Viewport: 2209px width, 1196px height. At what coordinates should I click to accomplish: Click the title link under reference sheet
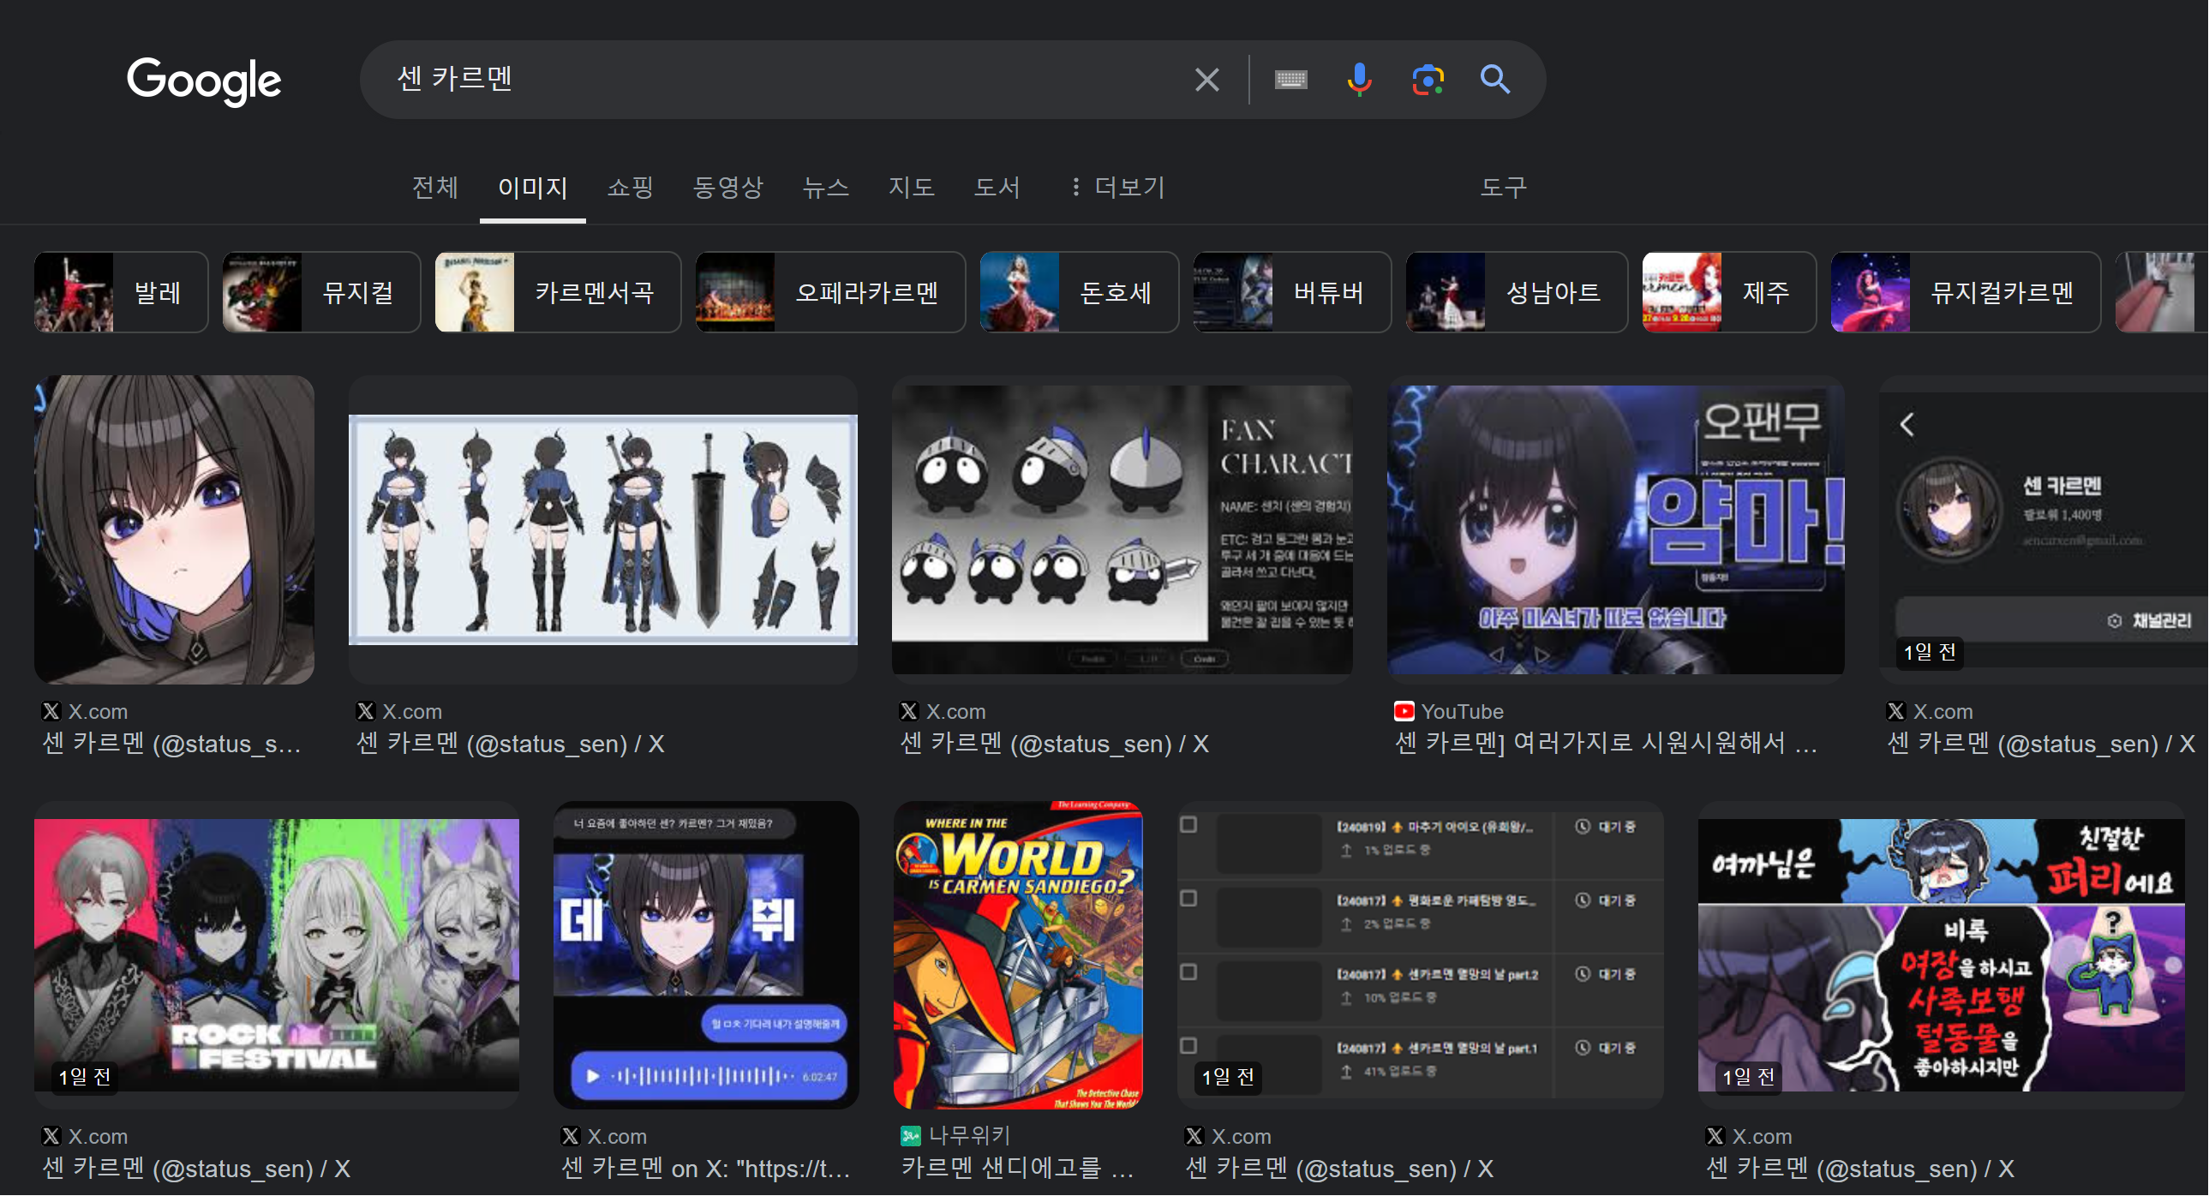(x=510, y=744)
